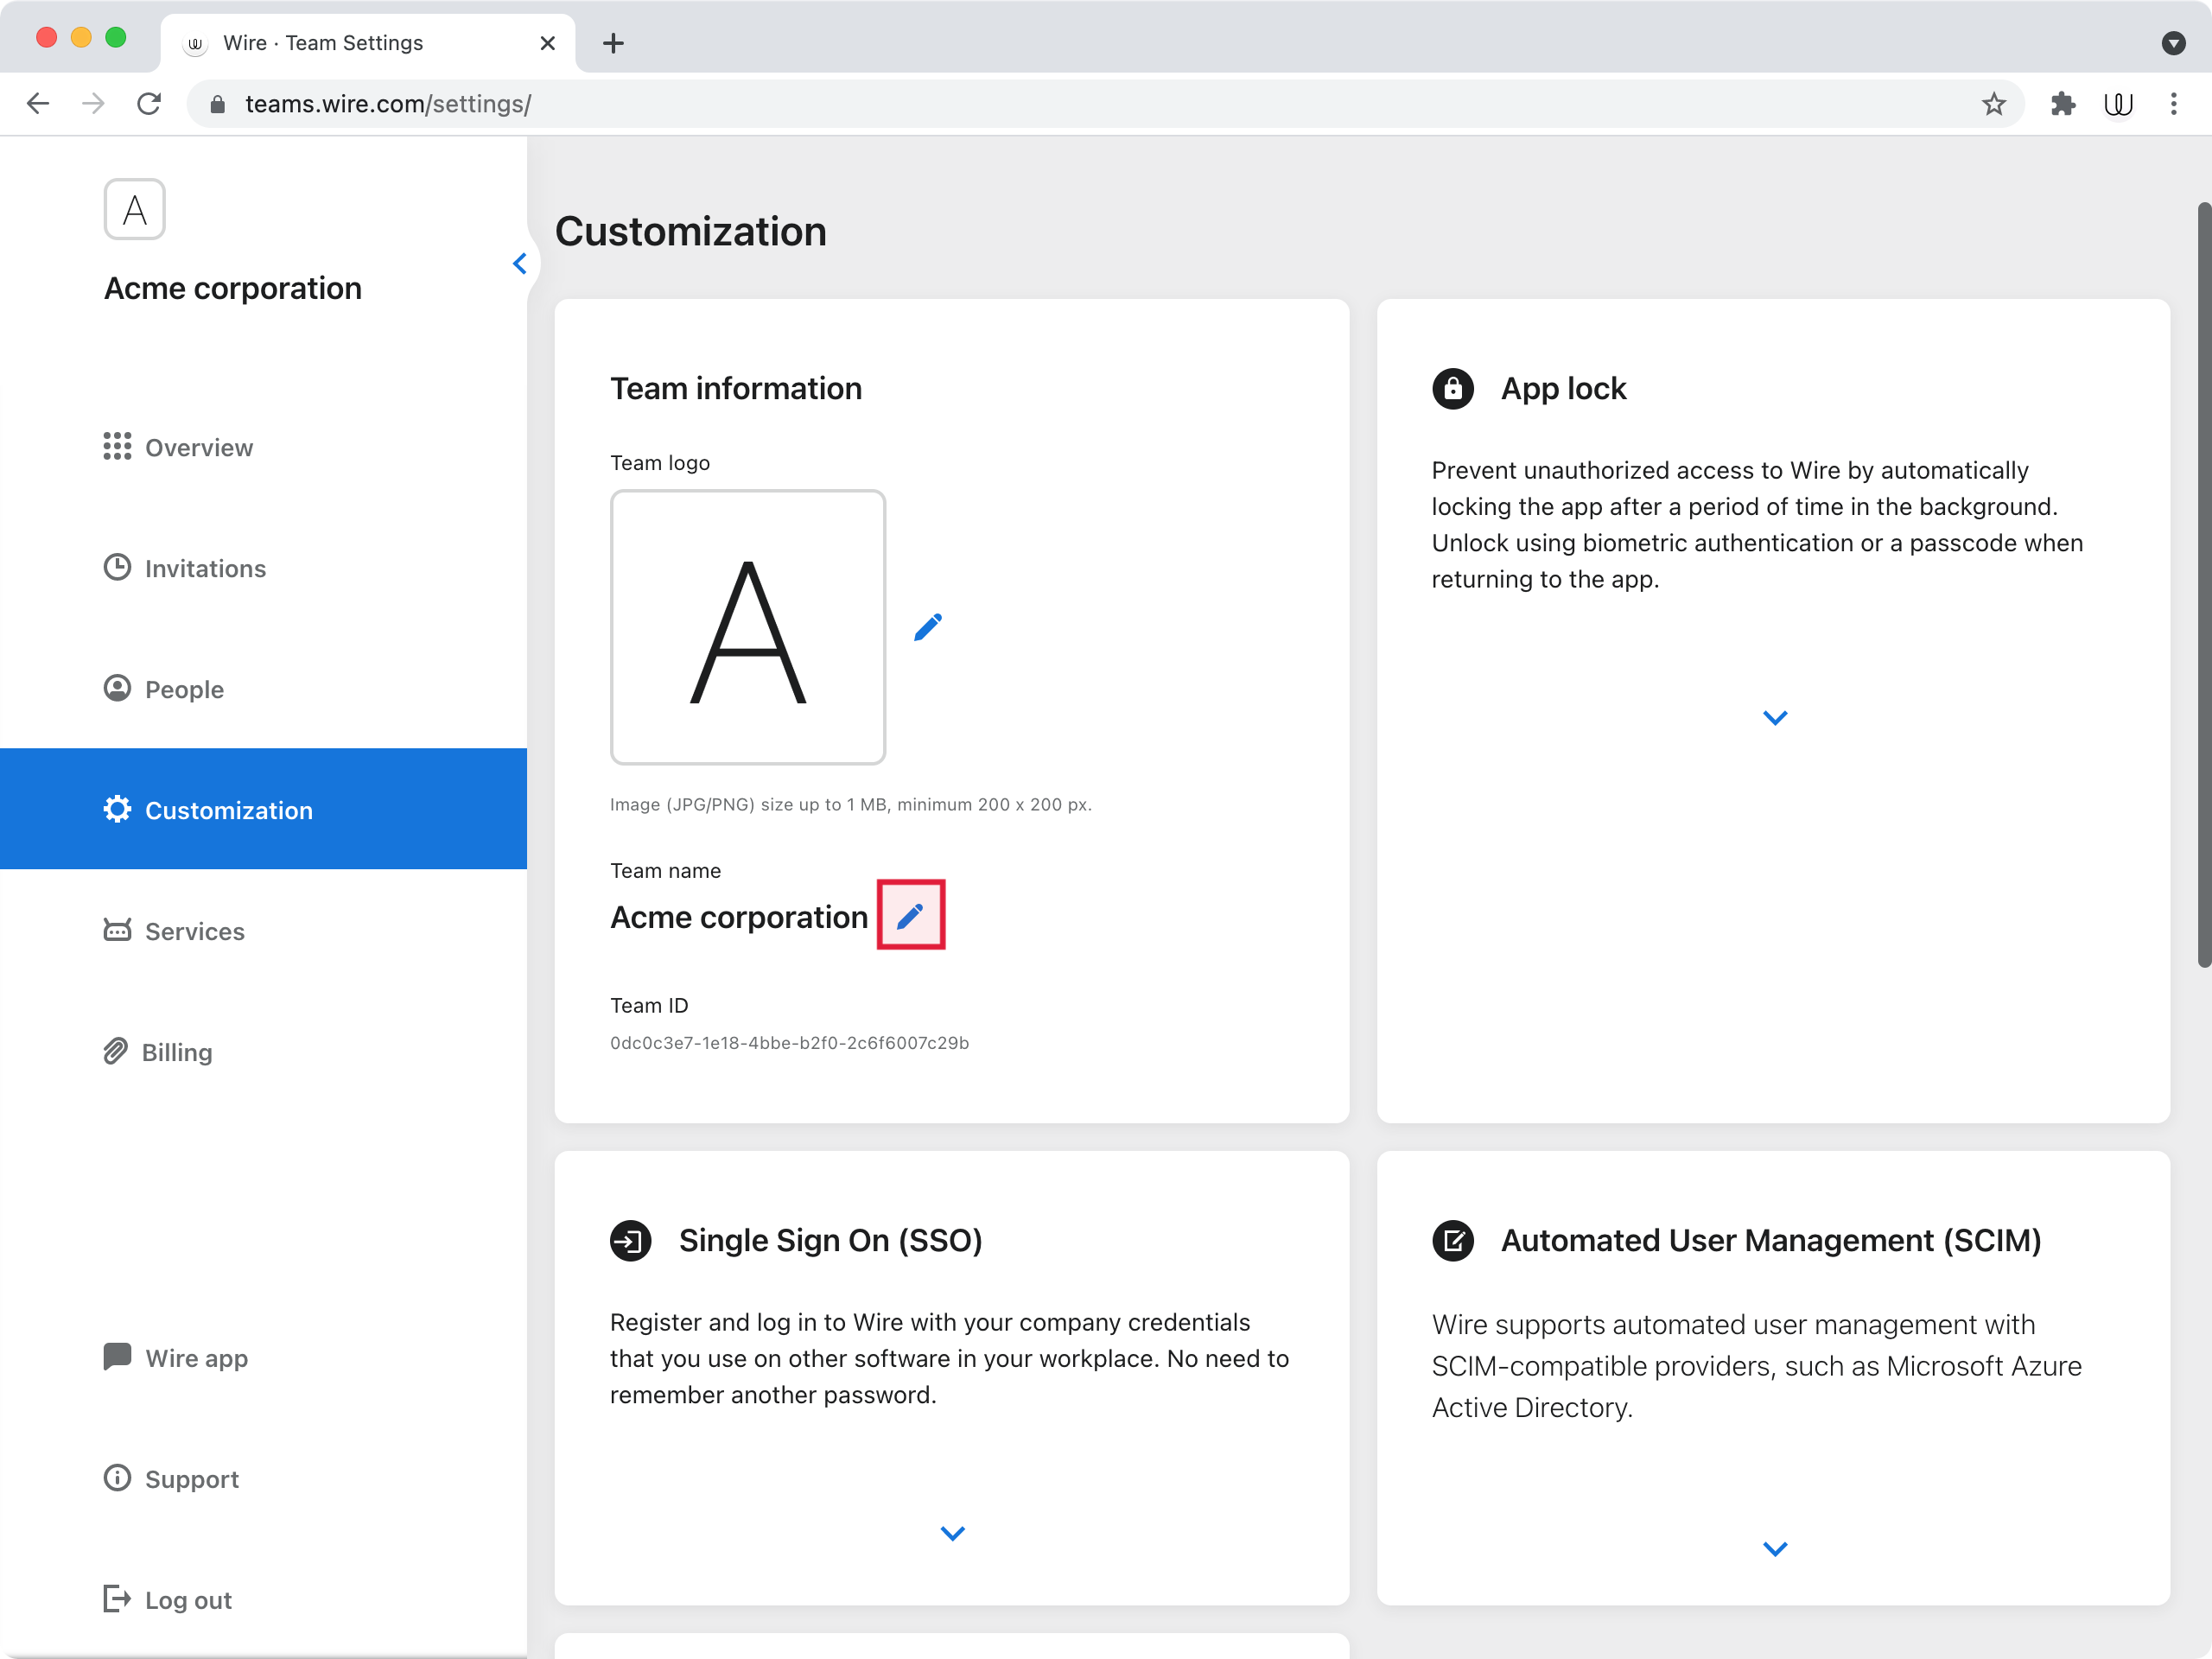Select the Team ID value text
This screenshot has width=2212, height=1659.
(789, 1043)
